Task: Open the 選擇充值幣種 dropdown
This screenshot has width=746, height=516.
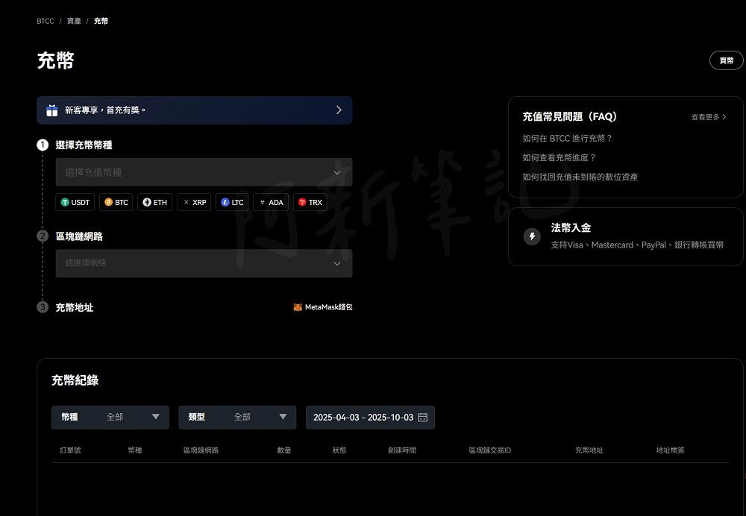Action: [204, 172]
